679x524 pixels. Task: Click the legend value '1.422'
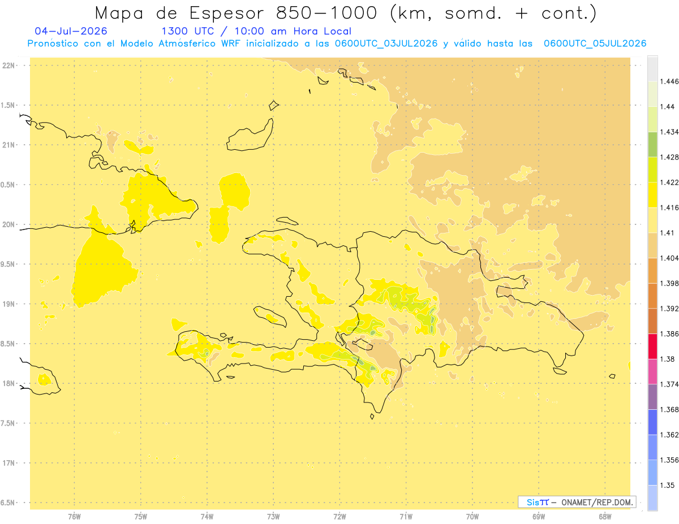pos(669,183)
